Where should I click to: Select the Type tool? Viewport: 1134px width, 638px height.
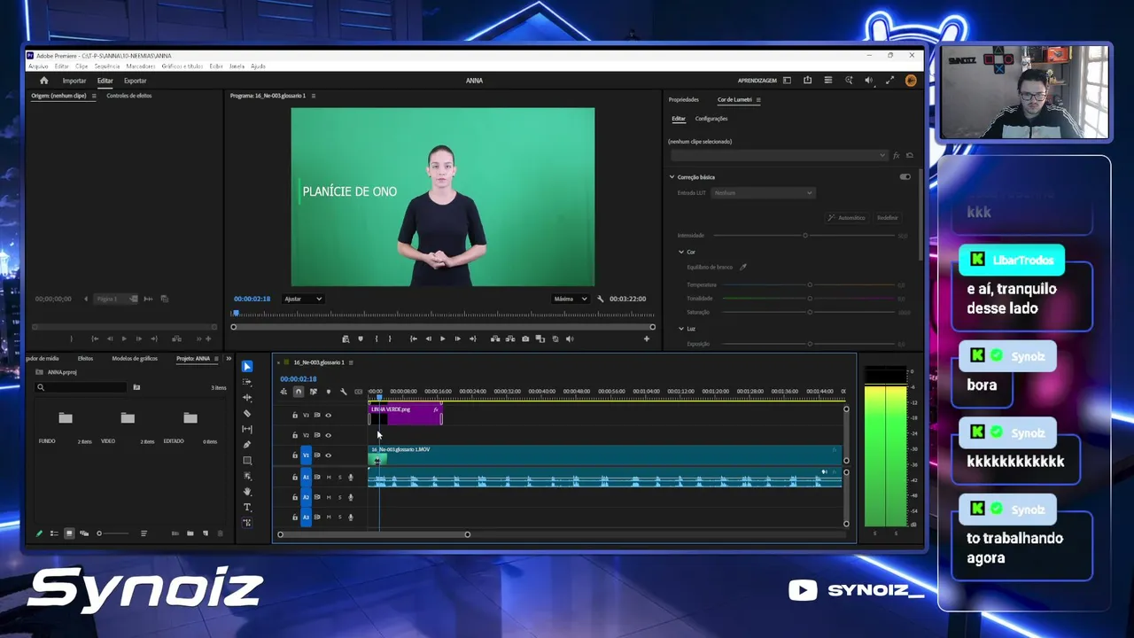[x=247, y=508]
